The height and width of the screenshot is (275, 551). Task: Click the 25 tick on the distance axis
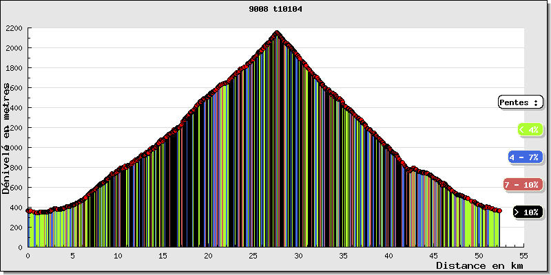tap(253, 255)
